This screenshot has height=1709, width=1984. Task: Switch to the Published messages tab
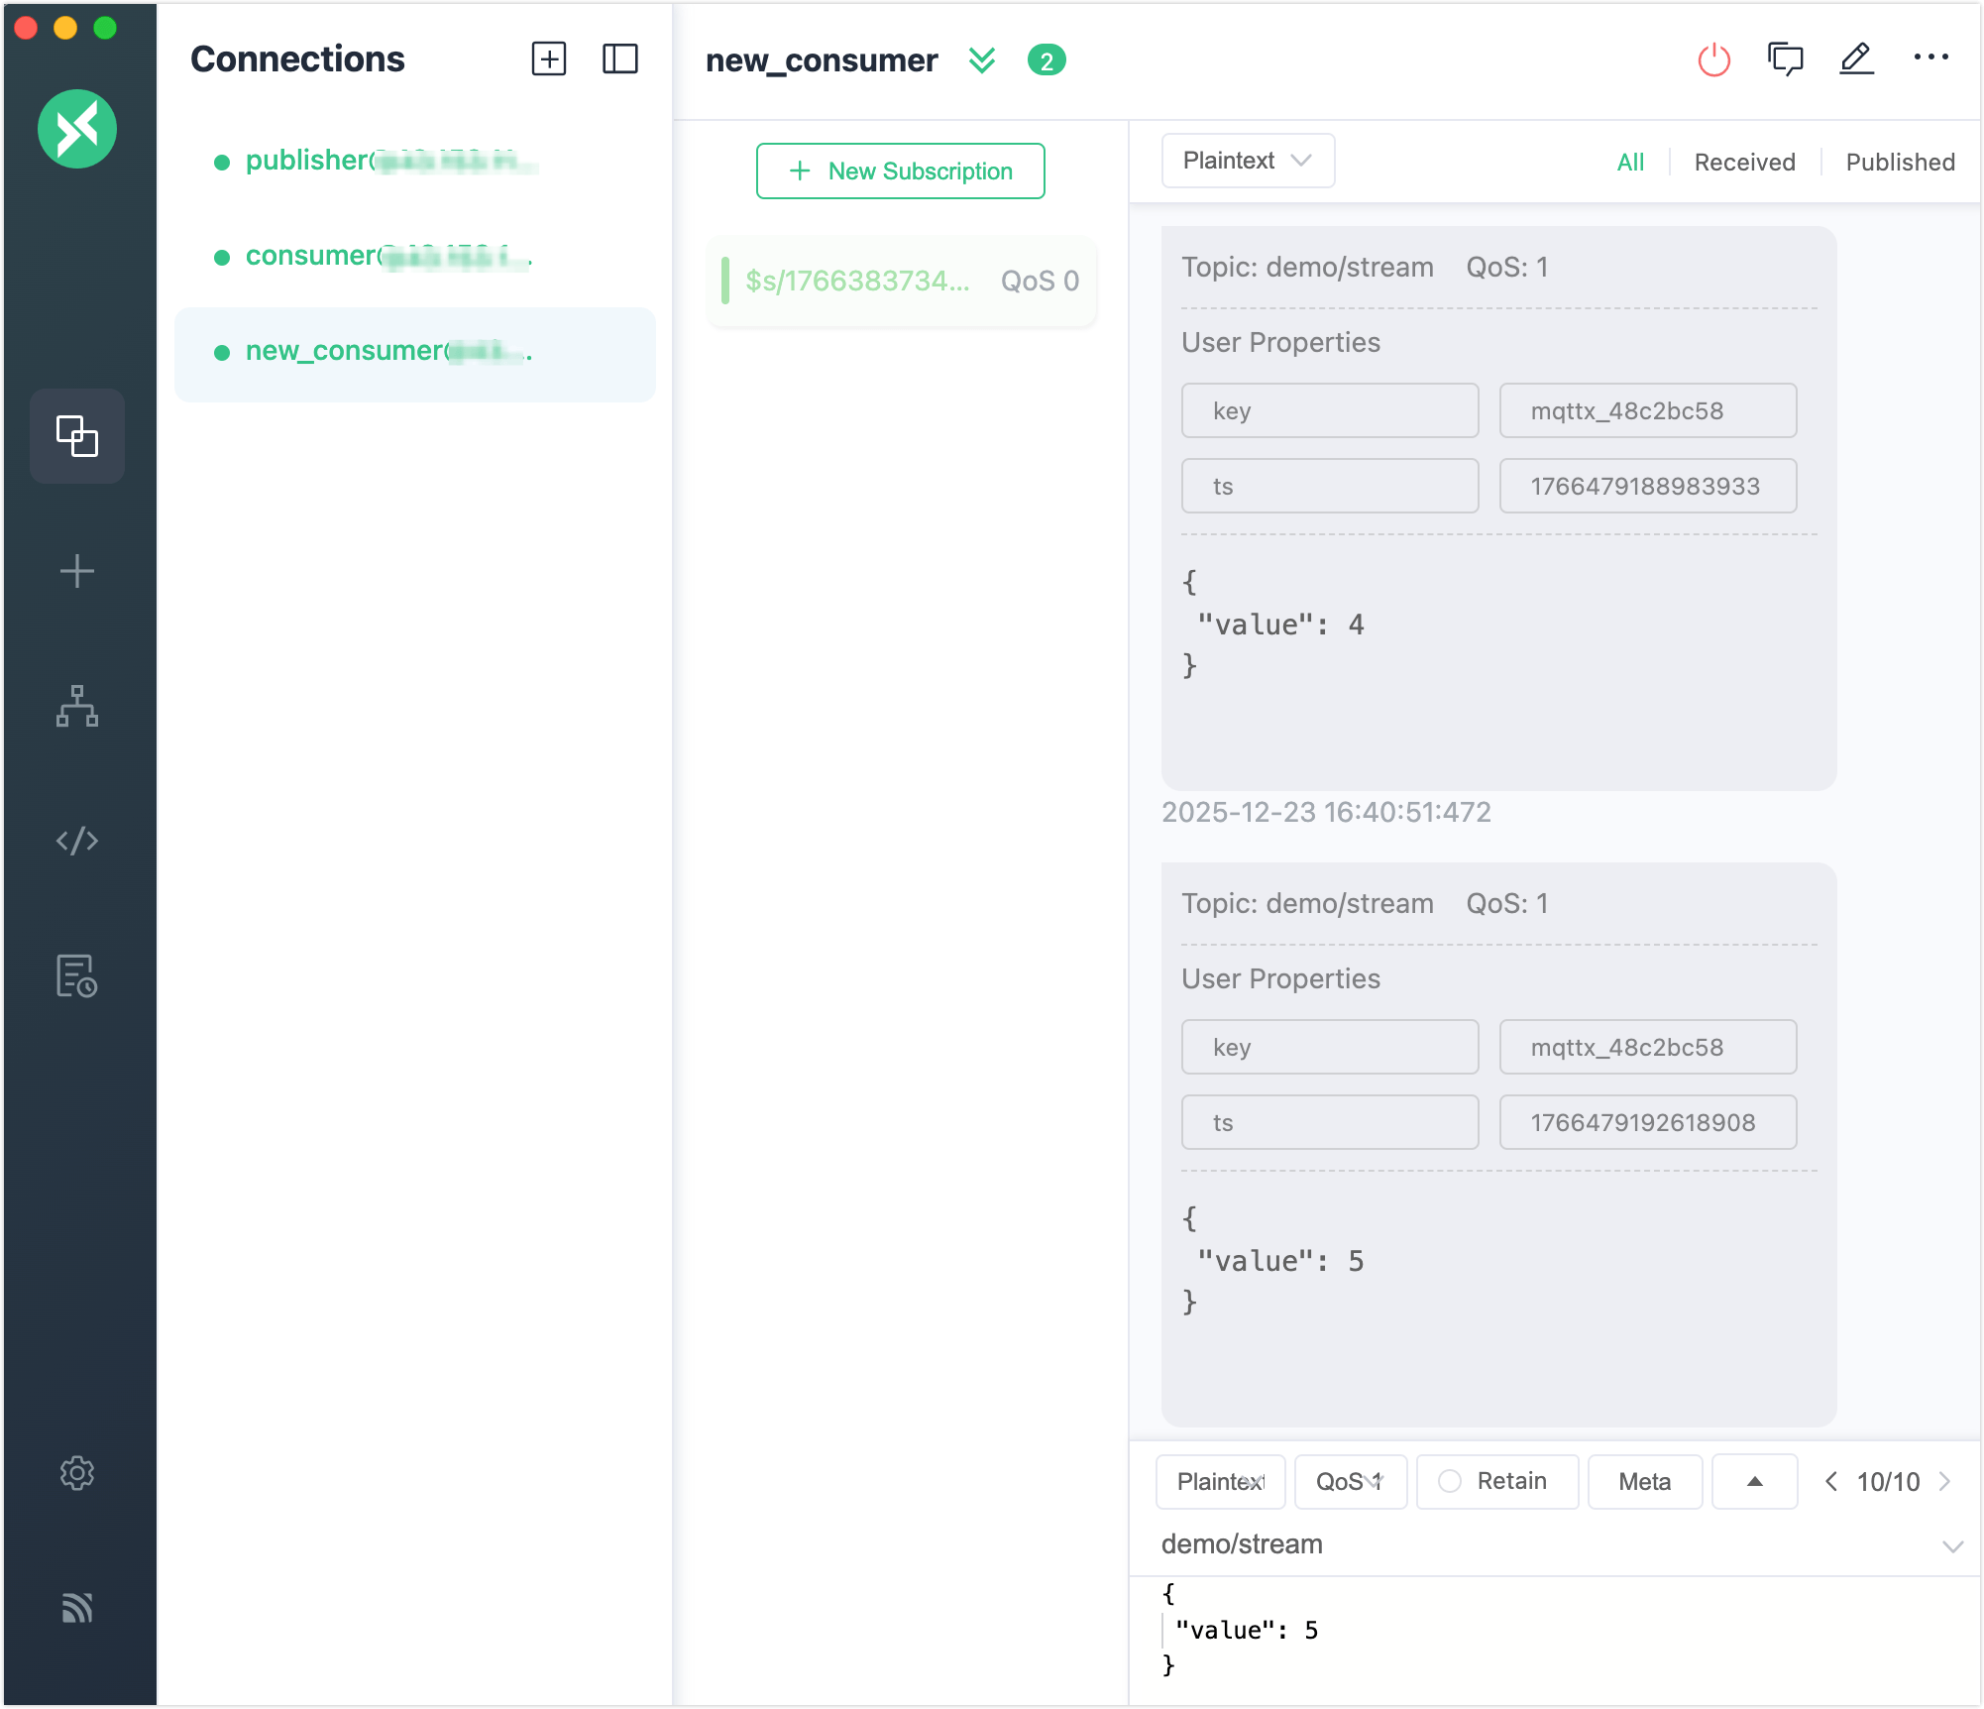tap(1900, 163)
